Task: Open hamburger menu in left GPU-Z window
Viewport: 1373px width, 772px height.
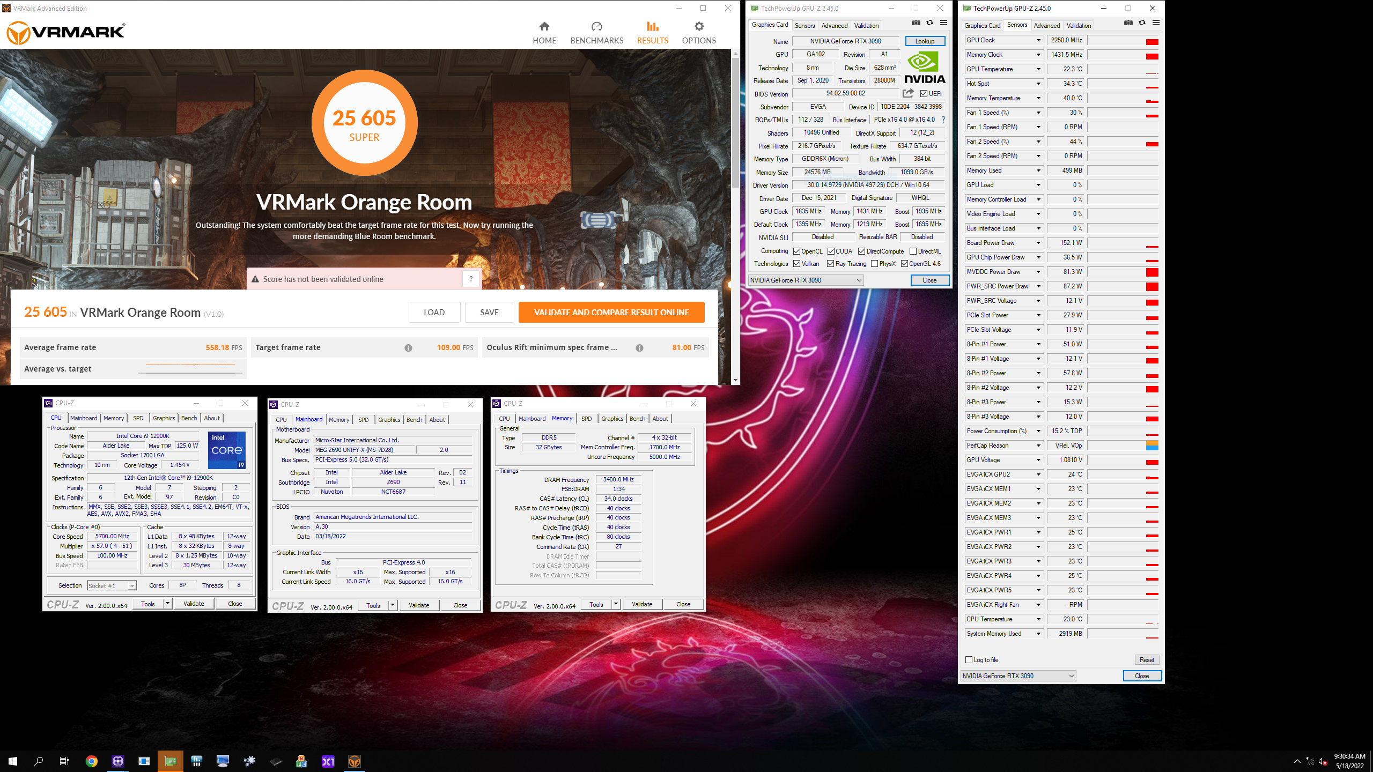Action: click(943, 23)
